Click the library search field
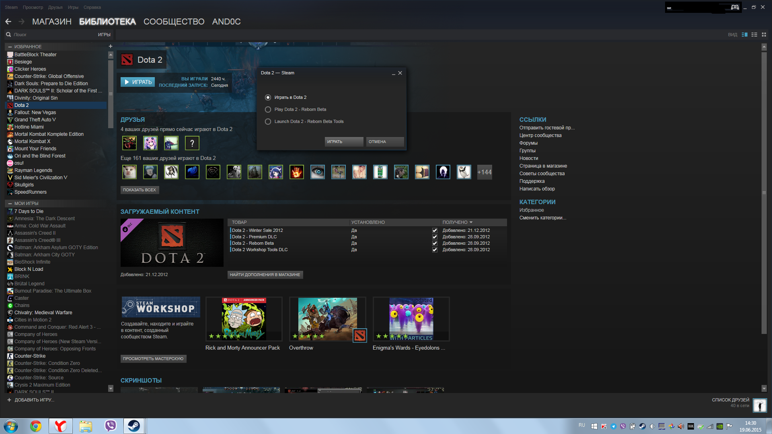The image size is (772, 434). 54,35
